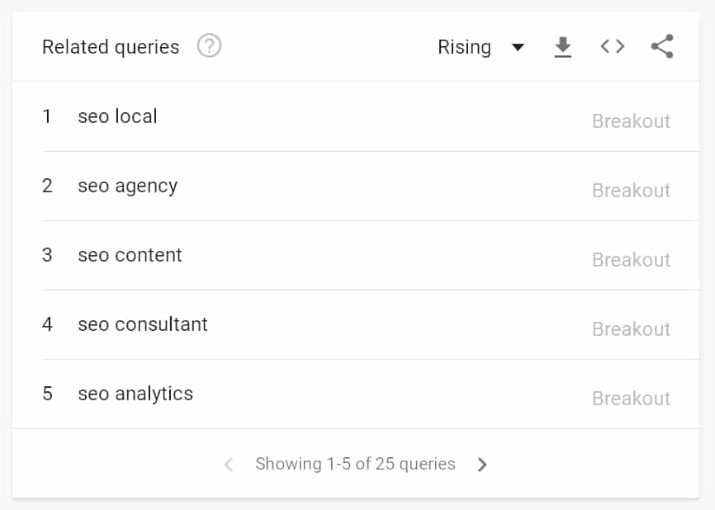Click the Rising dropdown arrow
This screenshot has width=715, height=510.
point(518,48)
